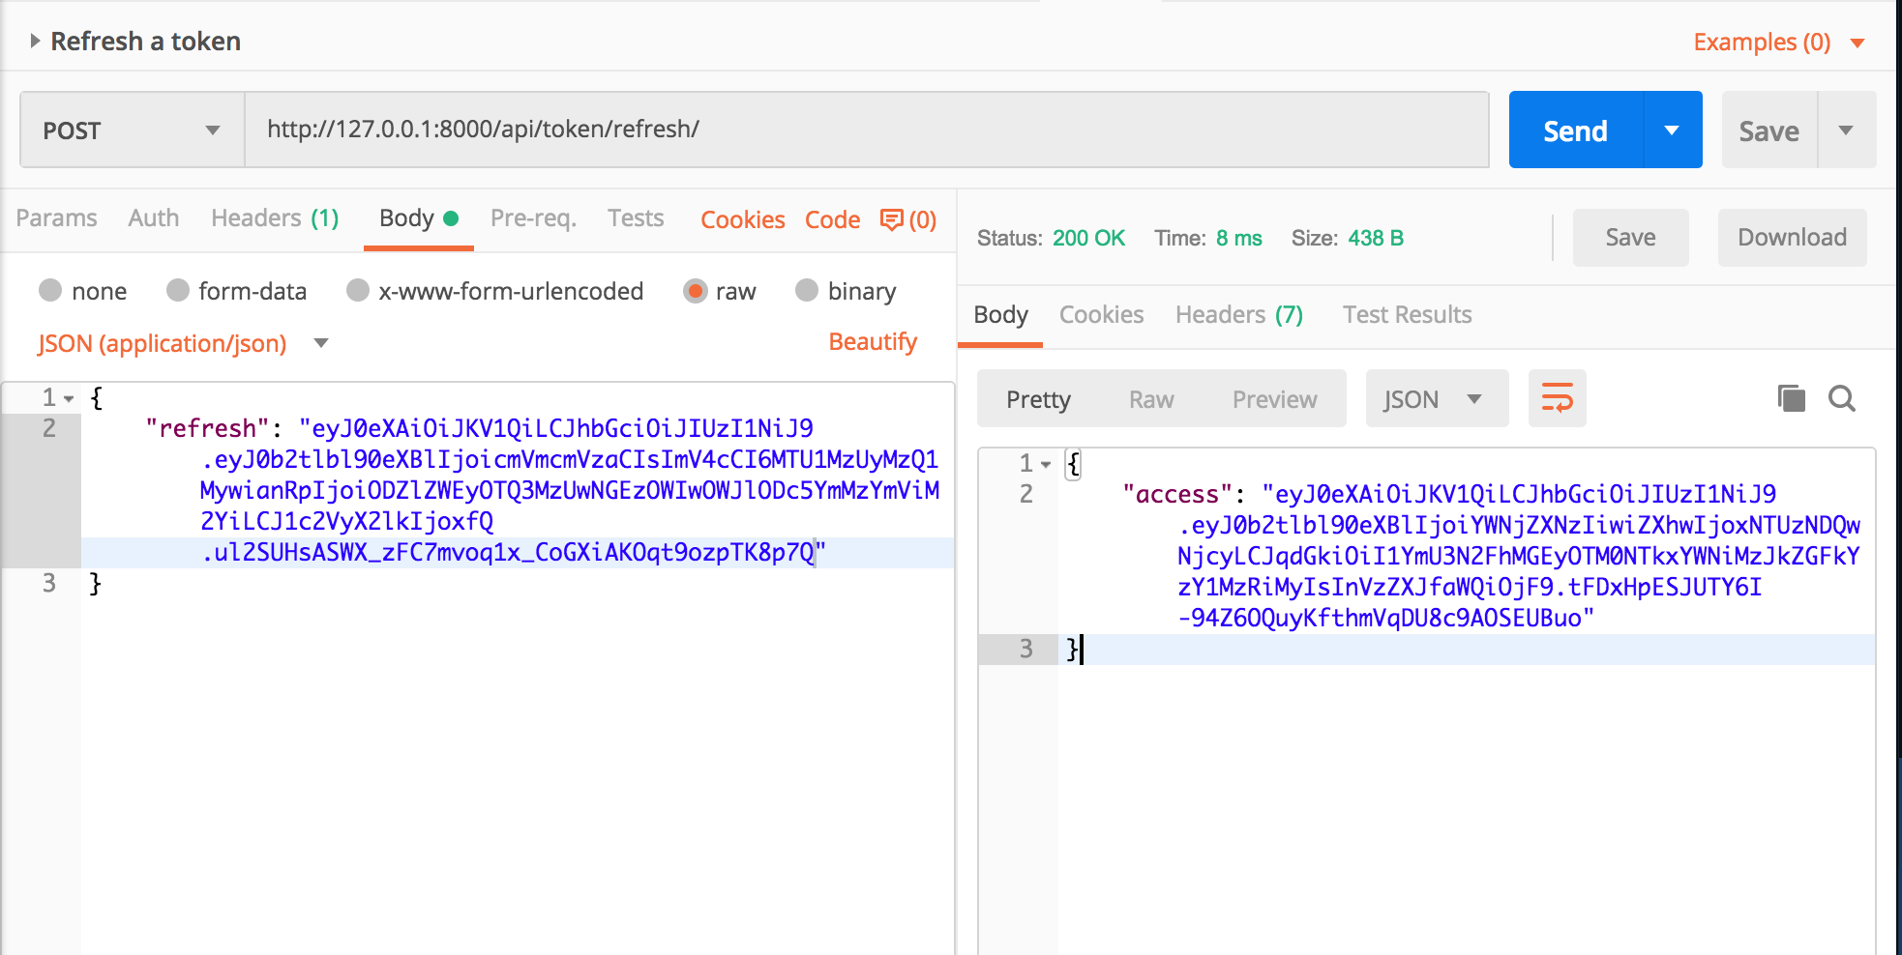Select the request Body tab

[418, 218]
